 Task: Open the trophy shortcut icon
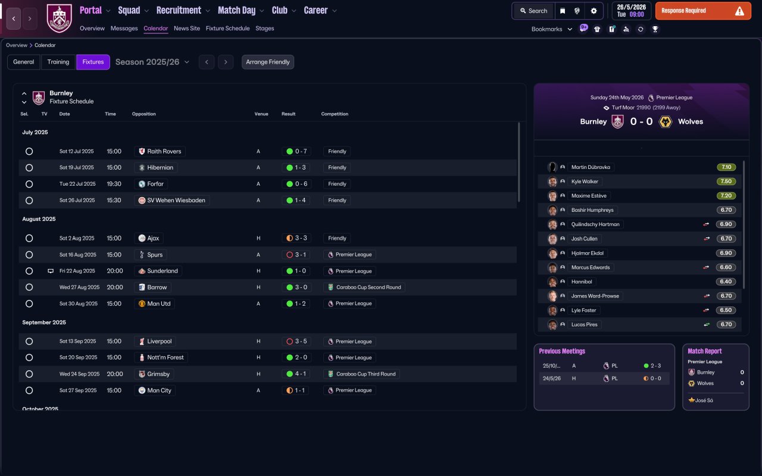pyautogui.click(x=655, y=29)
